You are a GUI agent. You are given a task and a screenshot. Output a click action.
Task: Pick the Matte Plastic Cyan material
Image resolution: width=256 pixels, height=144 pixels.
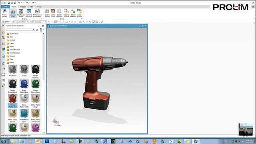pyautogui.click(x=24, y=116)
